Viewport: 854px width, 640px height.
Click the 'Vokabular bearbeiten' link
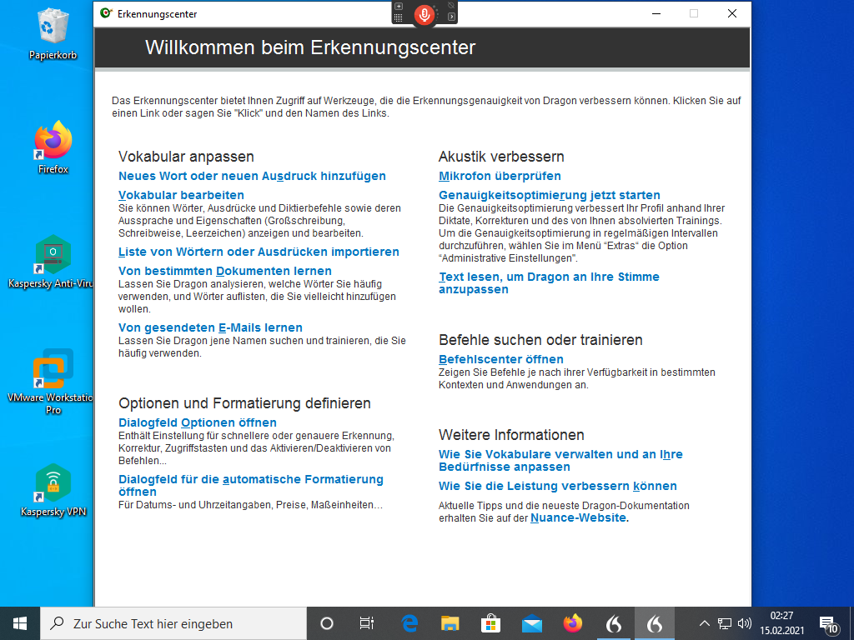pos(181,195)
